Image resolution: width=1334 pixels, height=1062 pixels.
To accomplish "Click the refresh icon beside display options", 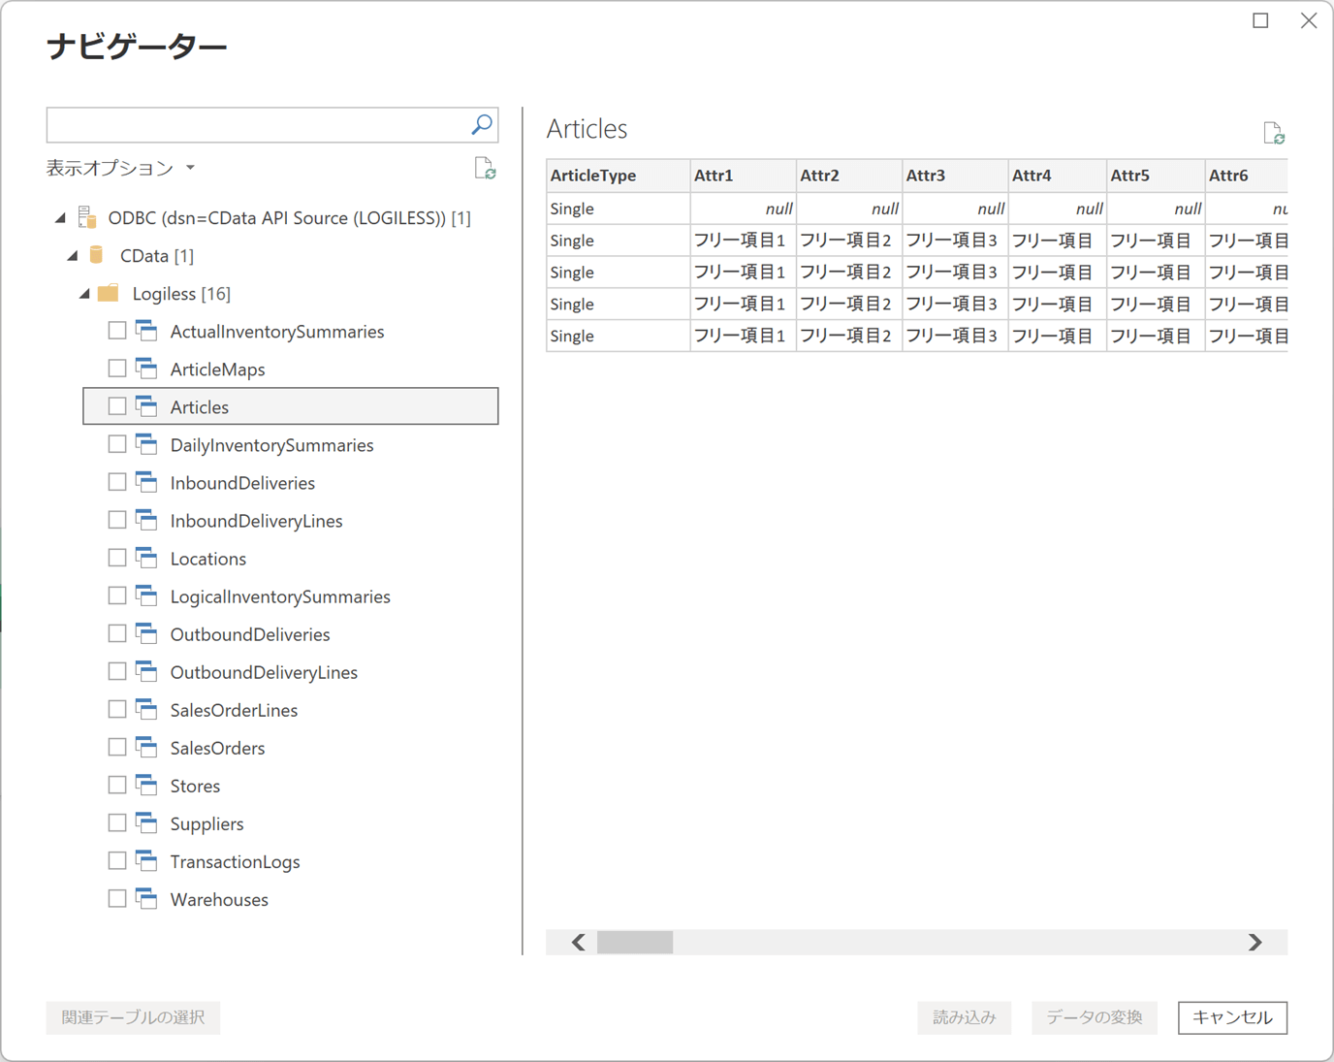I will [x=486, y=168].
